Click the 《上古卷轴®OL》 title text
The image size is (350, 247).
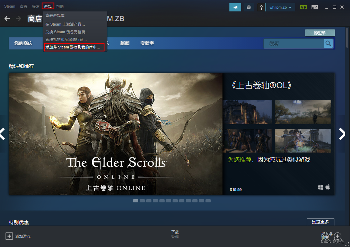261,85
